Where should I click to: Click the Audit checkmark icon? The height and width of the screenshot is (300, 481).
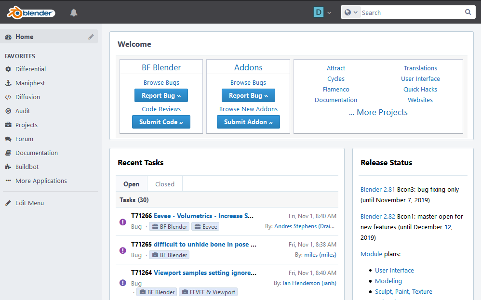[8, 111]
